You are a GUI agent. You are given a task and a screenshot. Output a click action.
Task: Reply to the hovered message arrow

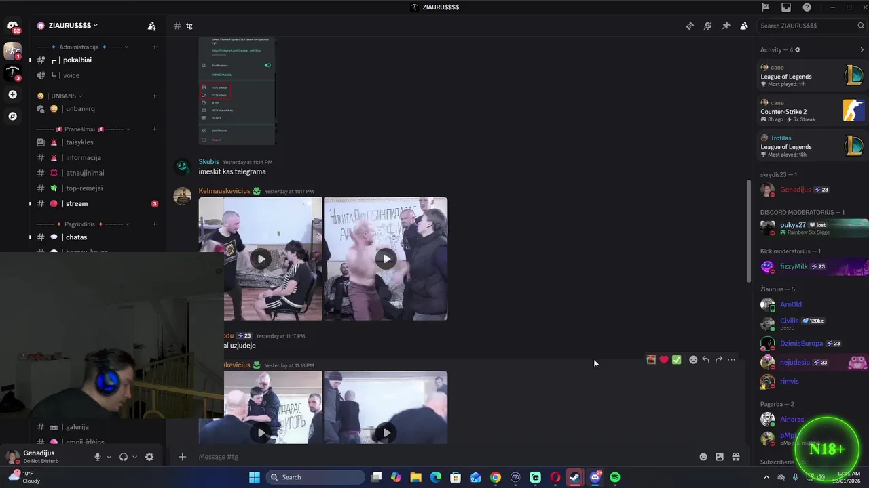tap(706, 360)
